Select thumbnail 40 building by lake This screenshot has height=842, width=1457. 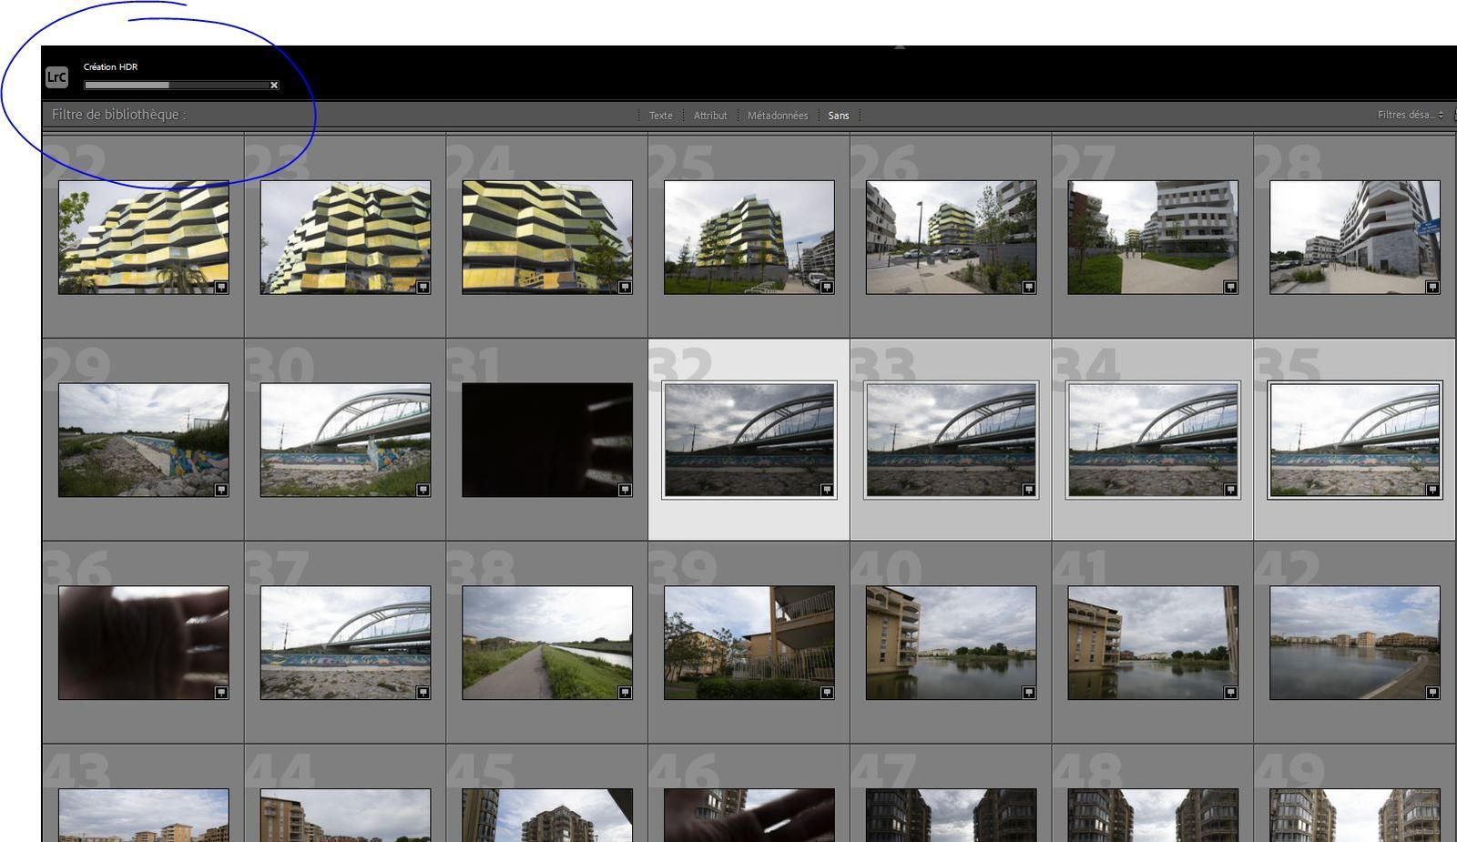(952, 644)
